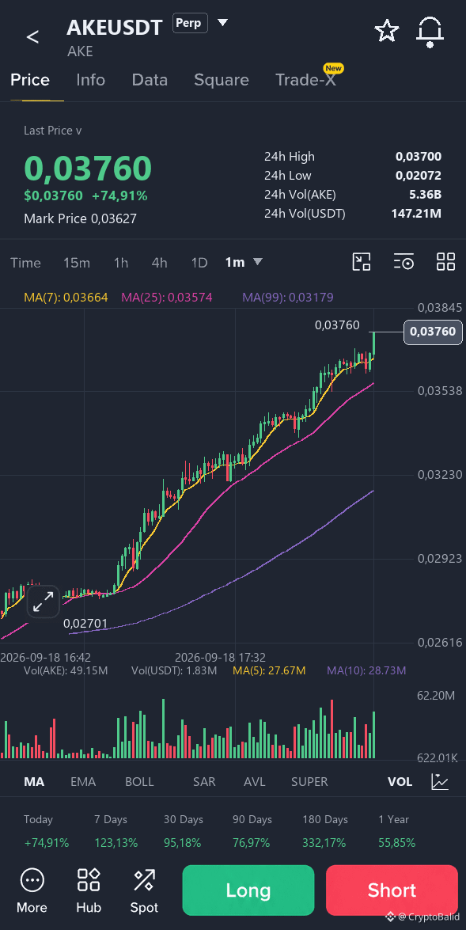Enable the BOLL indicator
466x930 pixels.
(139, 782)
